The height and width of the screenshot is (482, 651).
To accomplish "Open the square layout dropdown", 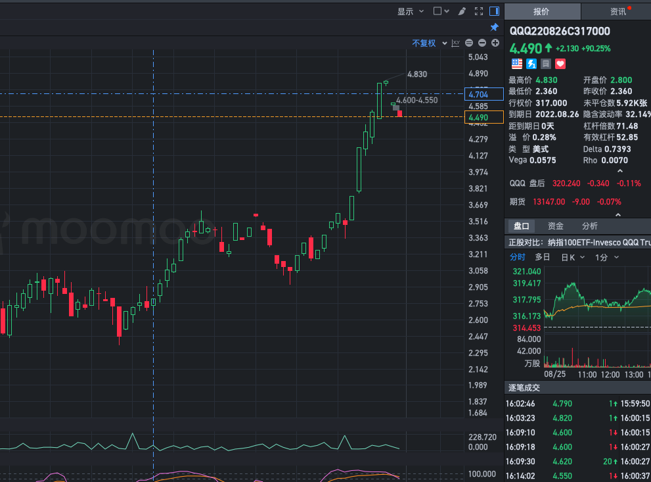I will pyautogui.click(x=441, y=11).
